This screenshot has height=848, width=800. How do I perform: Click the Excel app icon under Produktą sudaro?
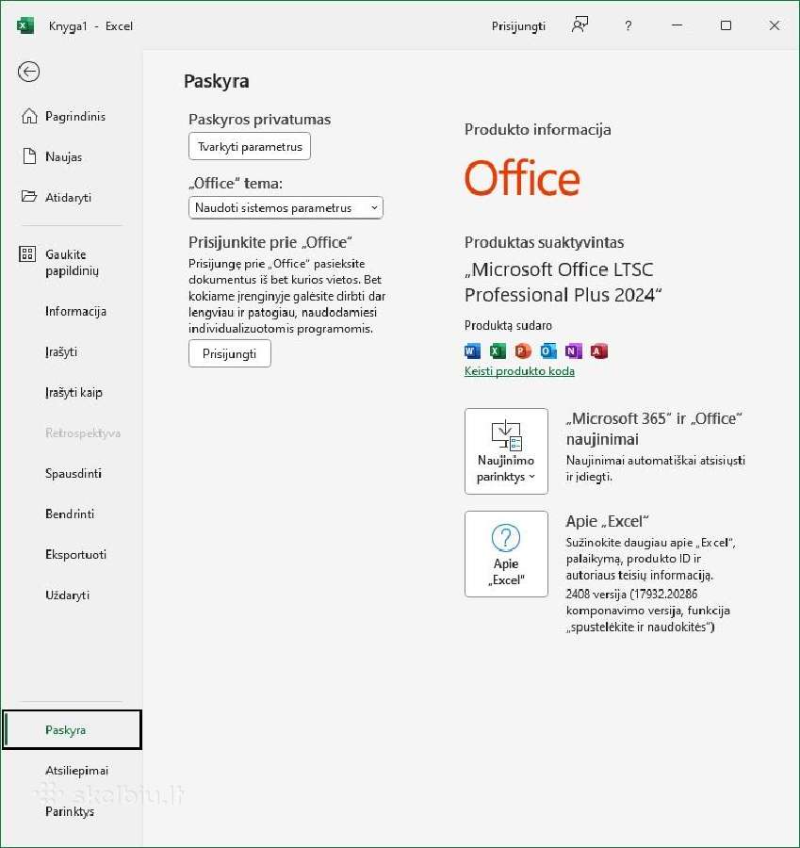click(x=498, y=351)
